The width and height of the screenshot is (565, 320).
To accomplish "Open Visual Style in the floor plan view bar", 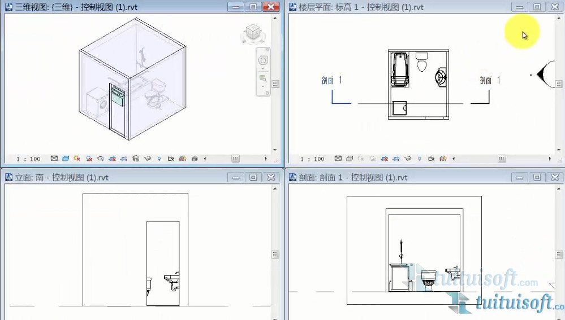I will [349, 158].
